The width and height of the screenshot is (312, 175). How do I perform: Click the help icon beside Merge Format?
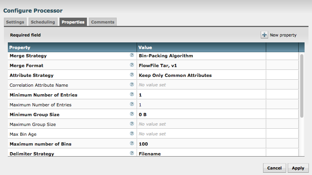pyautogui.click(x=132, y=65)
